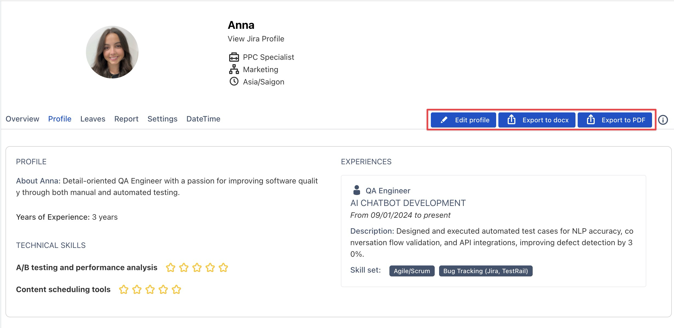Open the View Jira Profile link
Screen dimensions: 674x328
tap(256, 39)
